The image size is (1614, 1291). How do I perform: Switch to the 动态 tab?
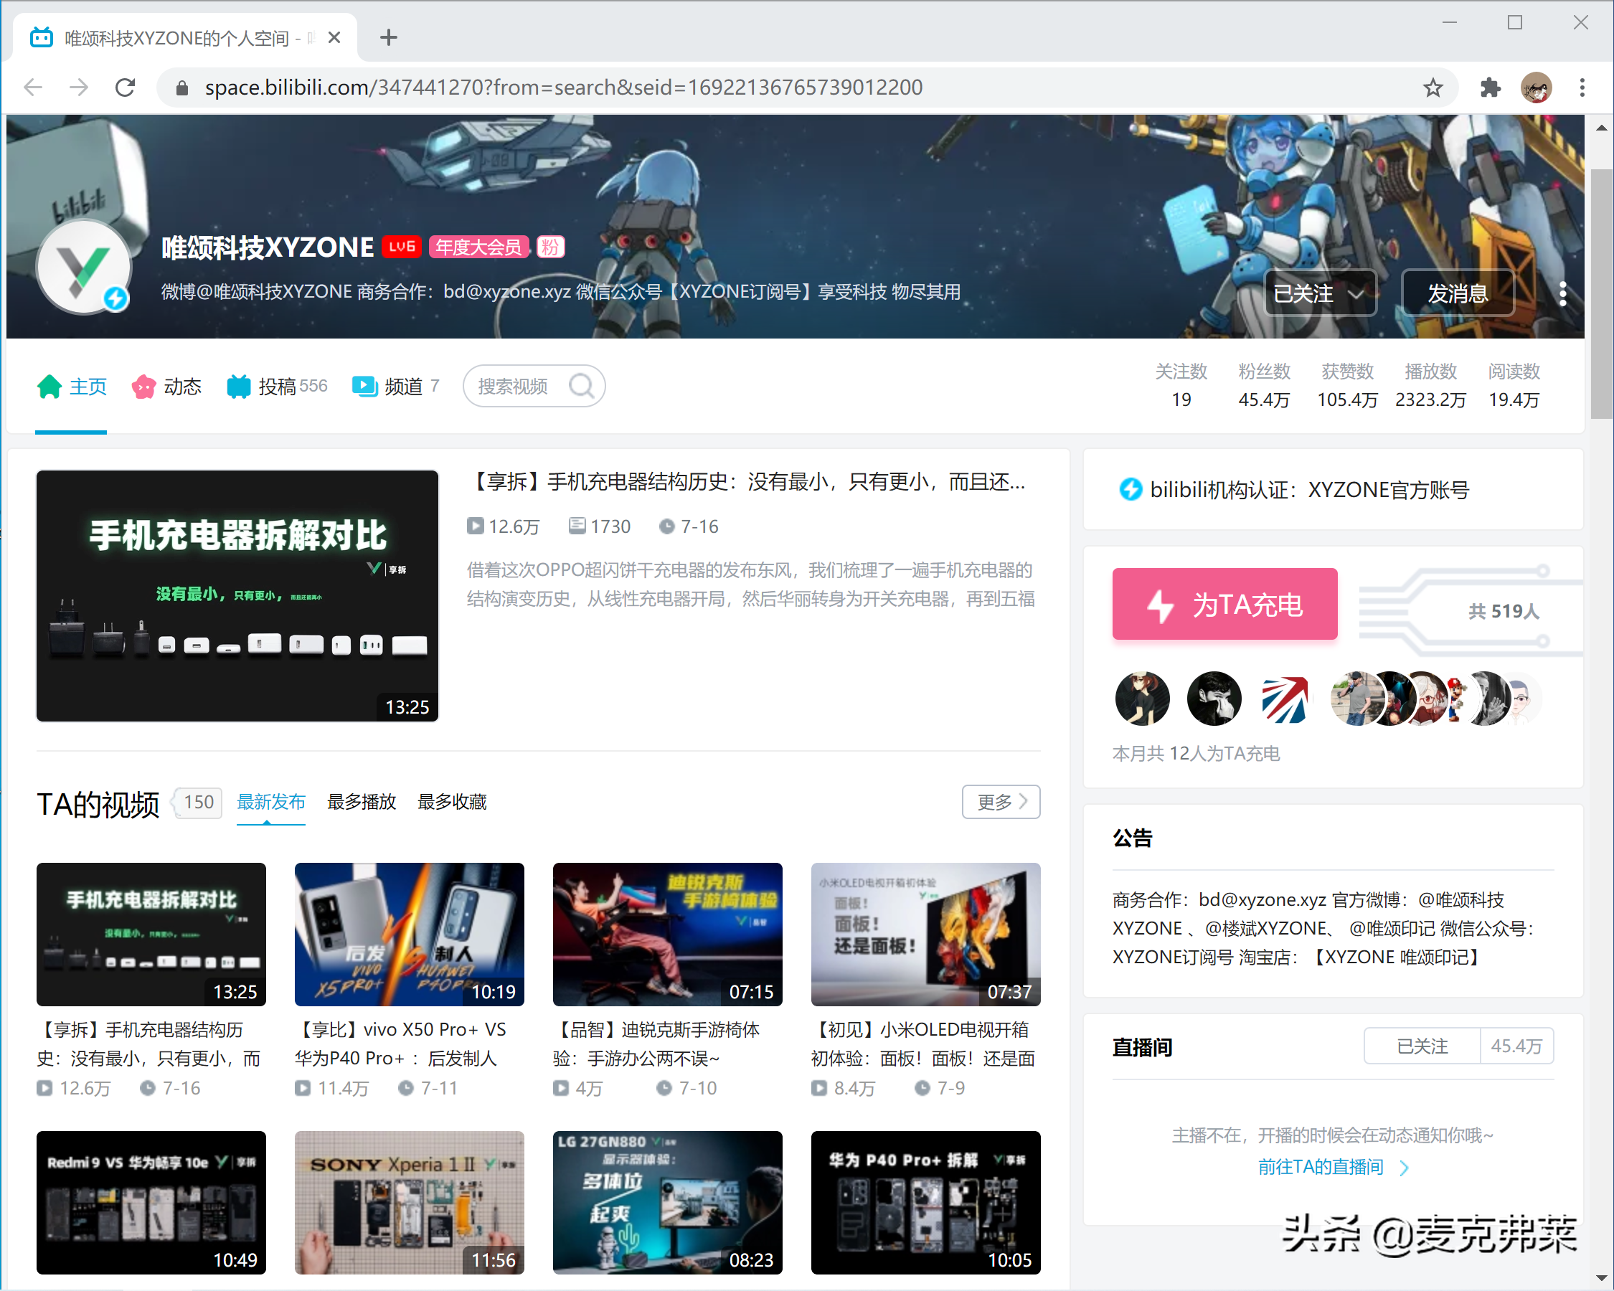click(167, 386)
